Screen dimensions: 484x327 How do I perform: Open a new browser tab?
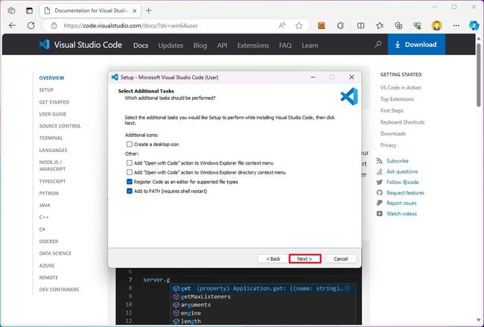coord(148,10)
